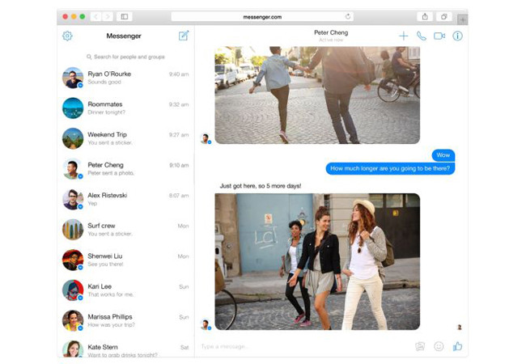Click Shenwei Liu's avatar
526x364 pixels.
point(73,260)
